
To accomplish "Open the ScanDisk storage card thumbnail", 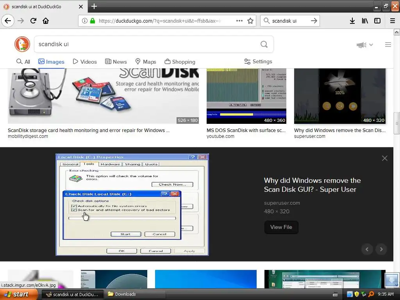I will pos(103,96).
